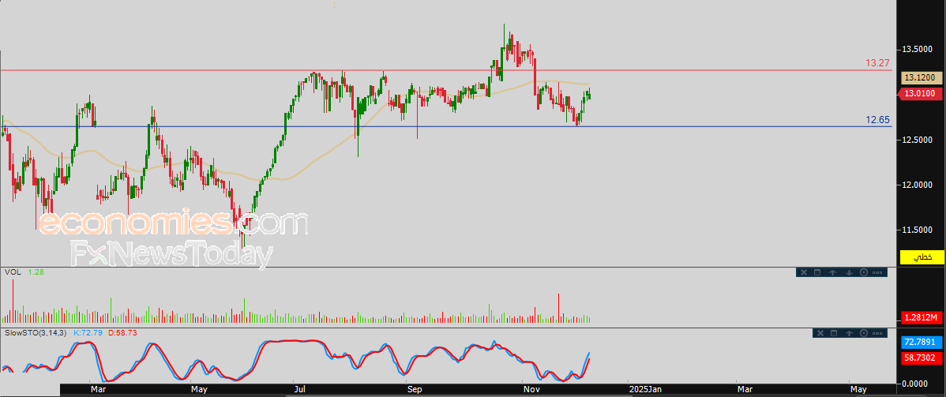Viewport: 946px width, 397px height.
Task: Maximize the SlowSTO indicator panel
Action: click(x=834, y=333)
